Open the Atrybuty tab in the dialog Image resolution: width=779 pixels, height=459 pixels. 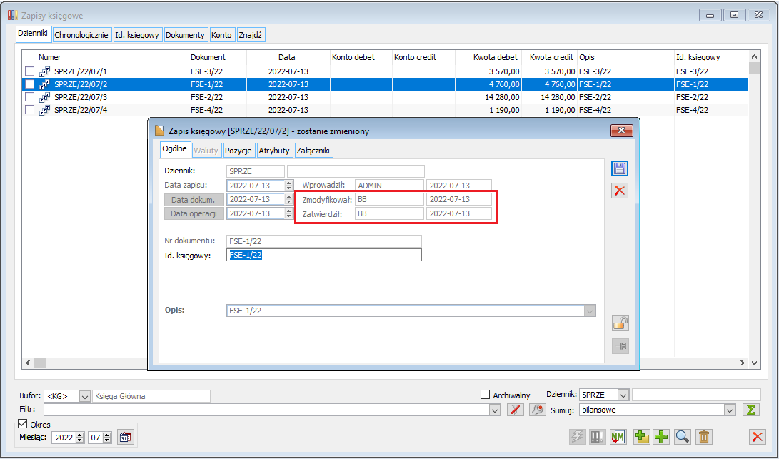[x=274, y=151]
